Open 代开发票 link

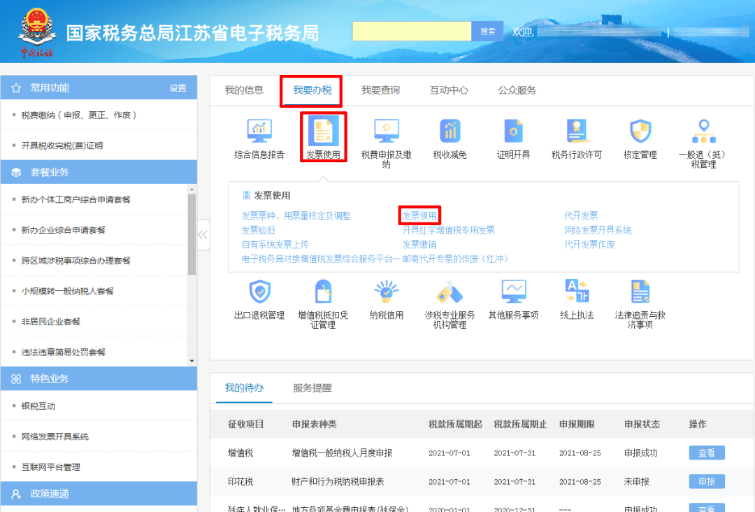click(x=581, y=215)
